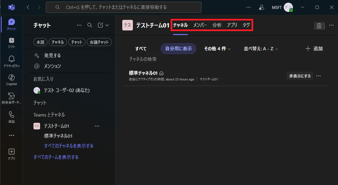Image resolution: width=338 pixels, height=185 pixels.
Task: Toggle the 会議チャット filter chip
Action: (x=99, y=42)
